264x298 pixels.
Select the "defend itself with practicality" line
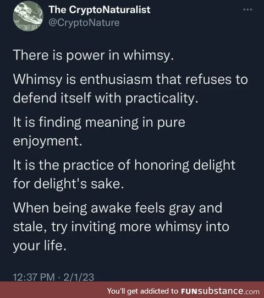point(106,99)
